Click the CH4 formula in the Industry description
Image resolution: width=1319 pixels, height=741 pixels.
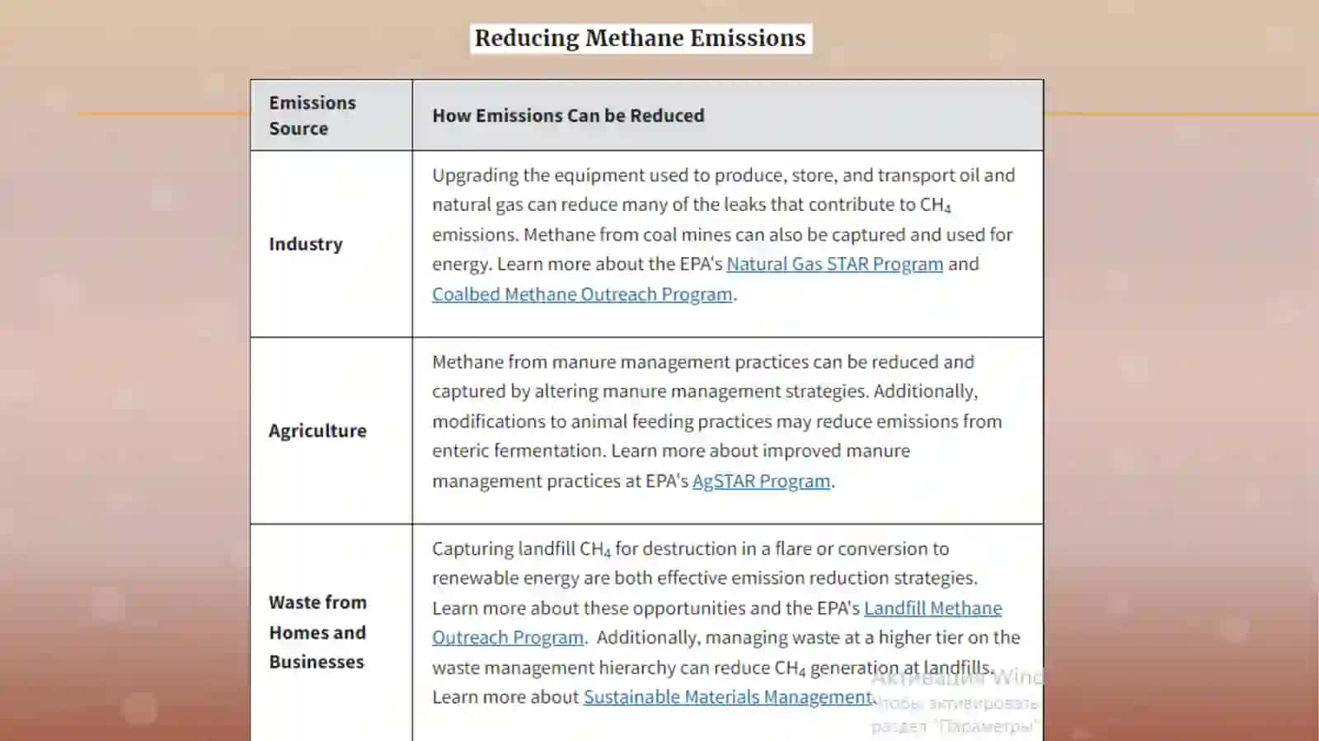coord(936,205)
